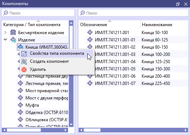Select 'Мост с двумя перфор' component type
The height and width of the screenshot is (135, 190).
pos(47,98)
